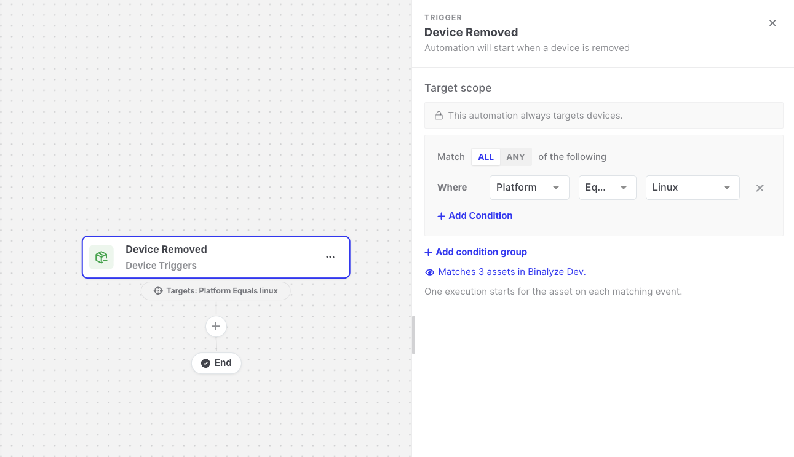
Task: Remove the Platform Equals Linux condition
Action: [x=760, y=188]
